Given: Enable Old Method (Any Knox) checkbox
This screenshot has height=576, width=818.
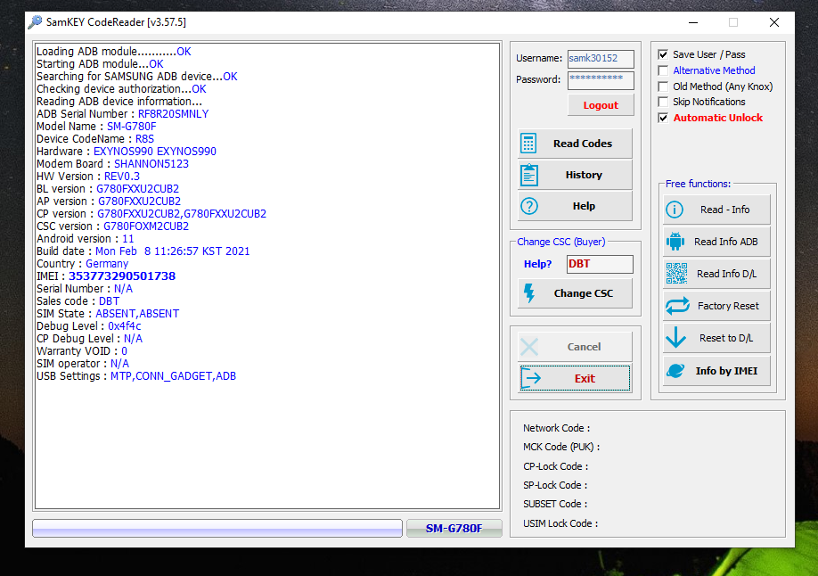Looking at the screenshot, I should click(663, 86).
